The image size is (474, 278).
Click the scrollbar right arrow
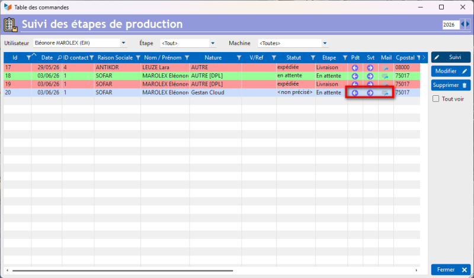pos(417,270)
